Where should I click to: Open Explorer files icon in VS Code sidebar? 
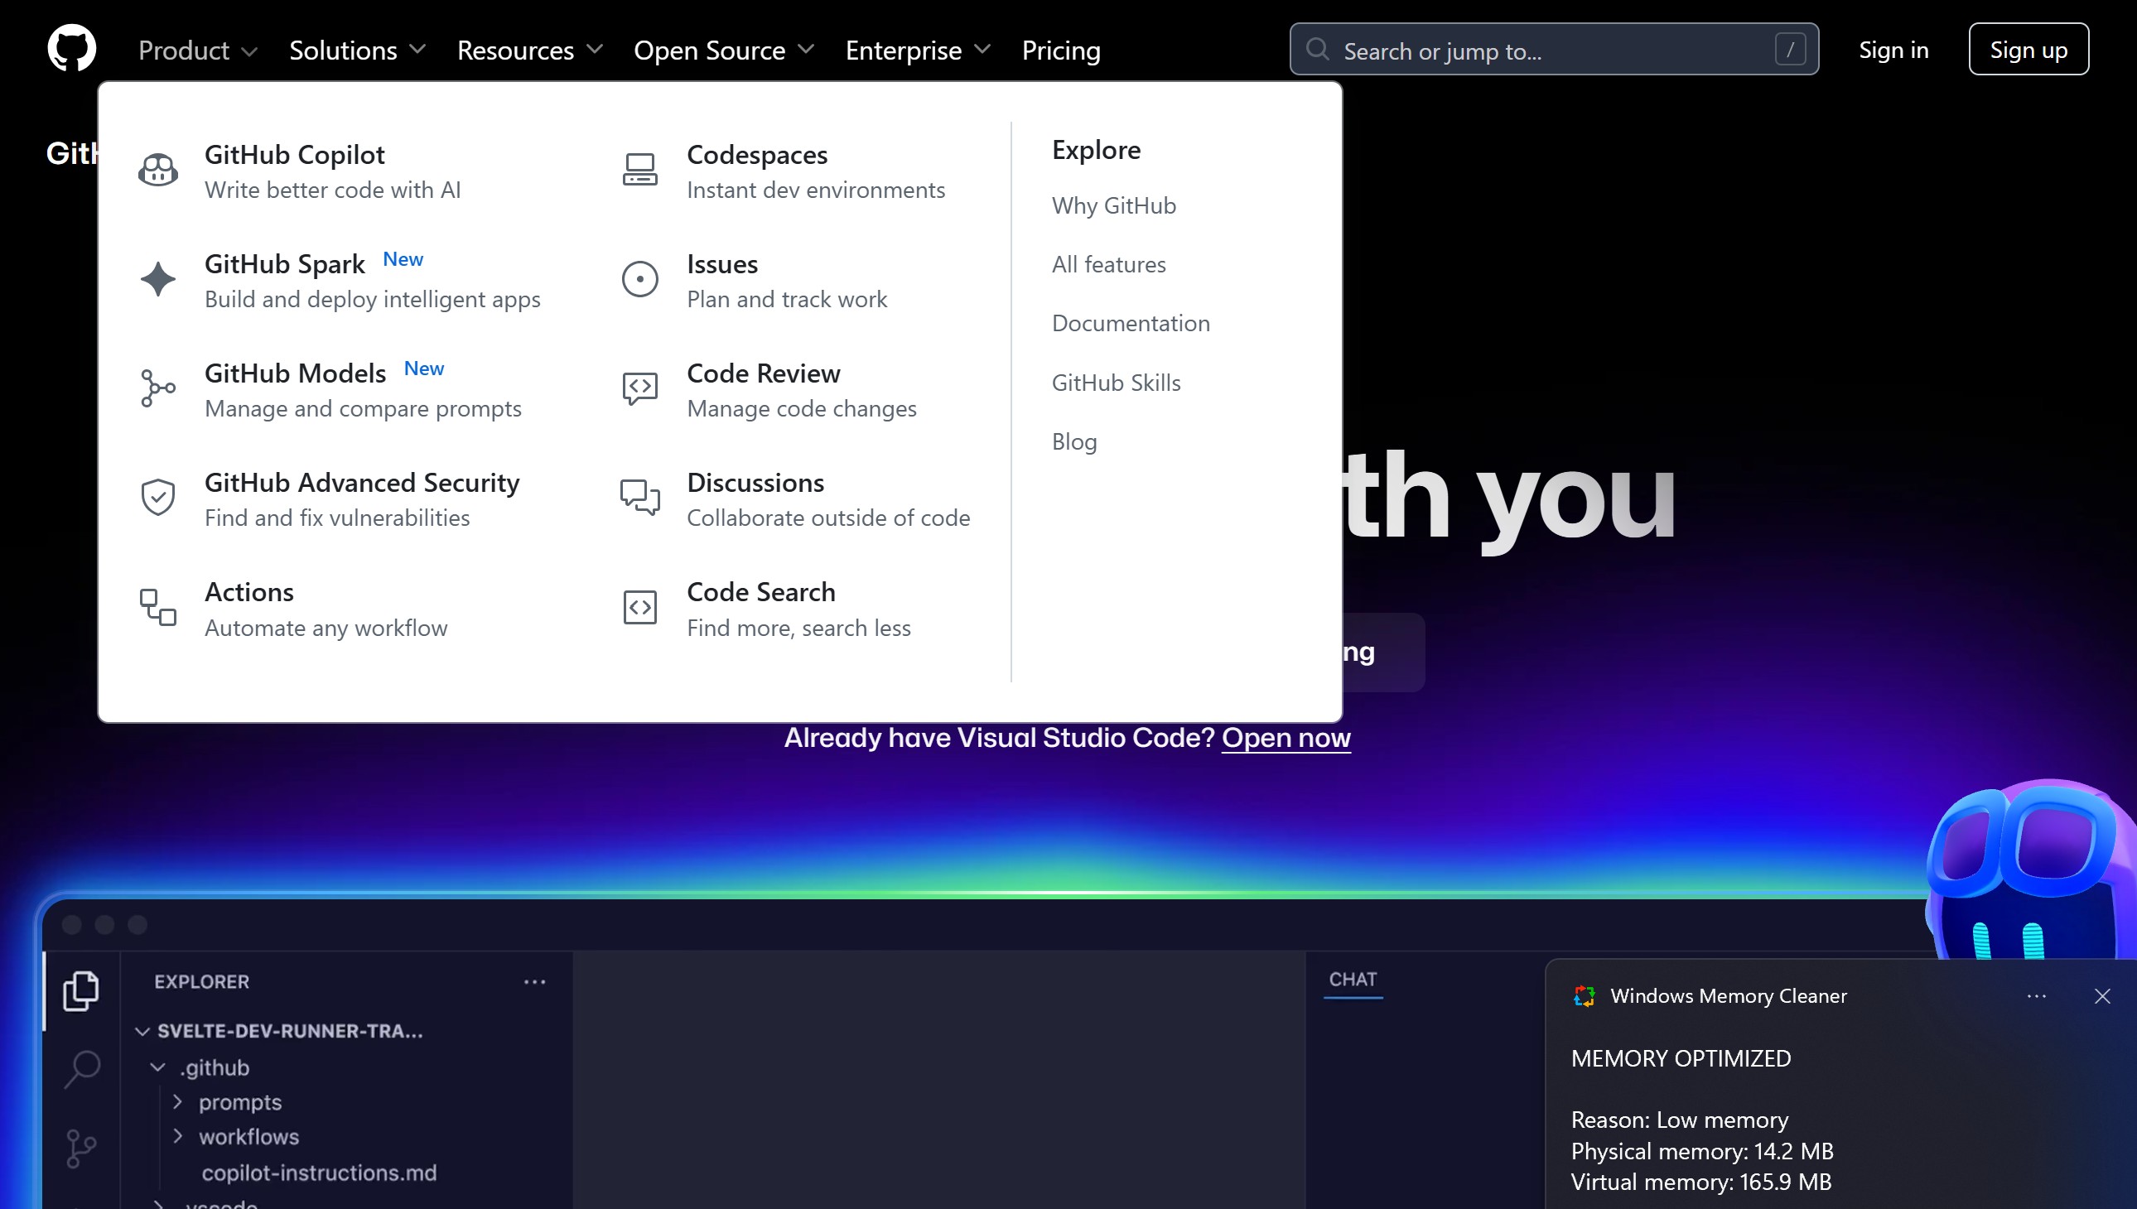(80, 991)
